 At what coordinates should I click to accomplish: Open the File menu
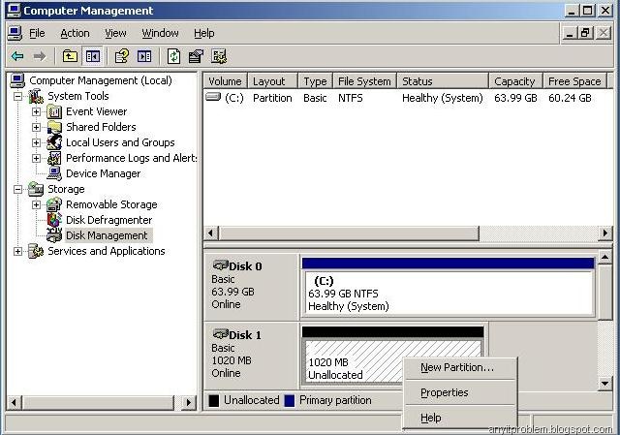point(37,33)
